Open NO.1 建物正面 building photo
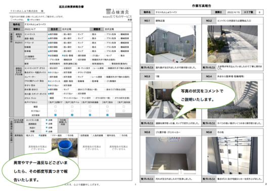 (x=171, y=44)
